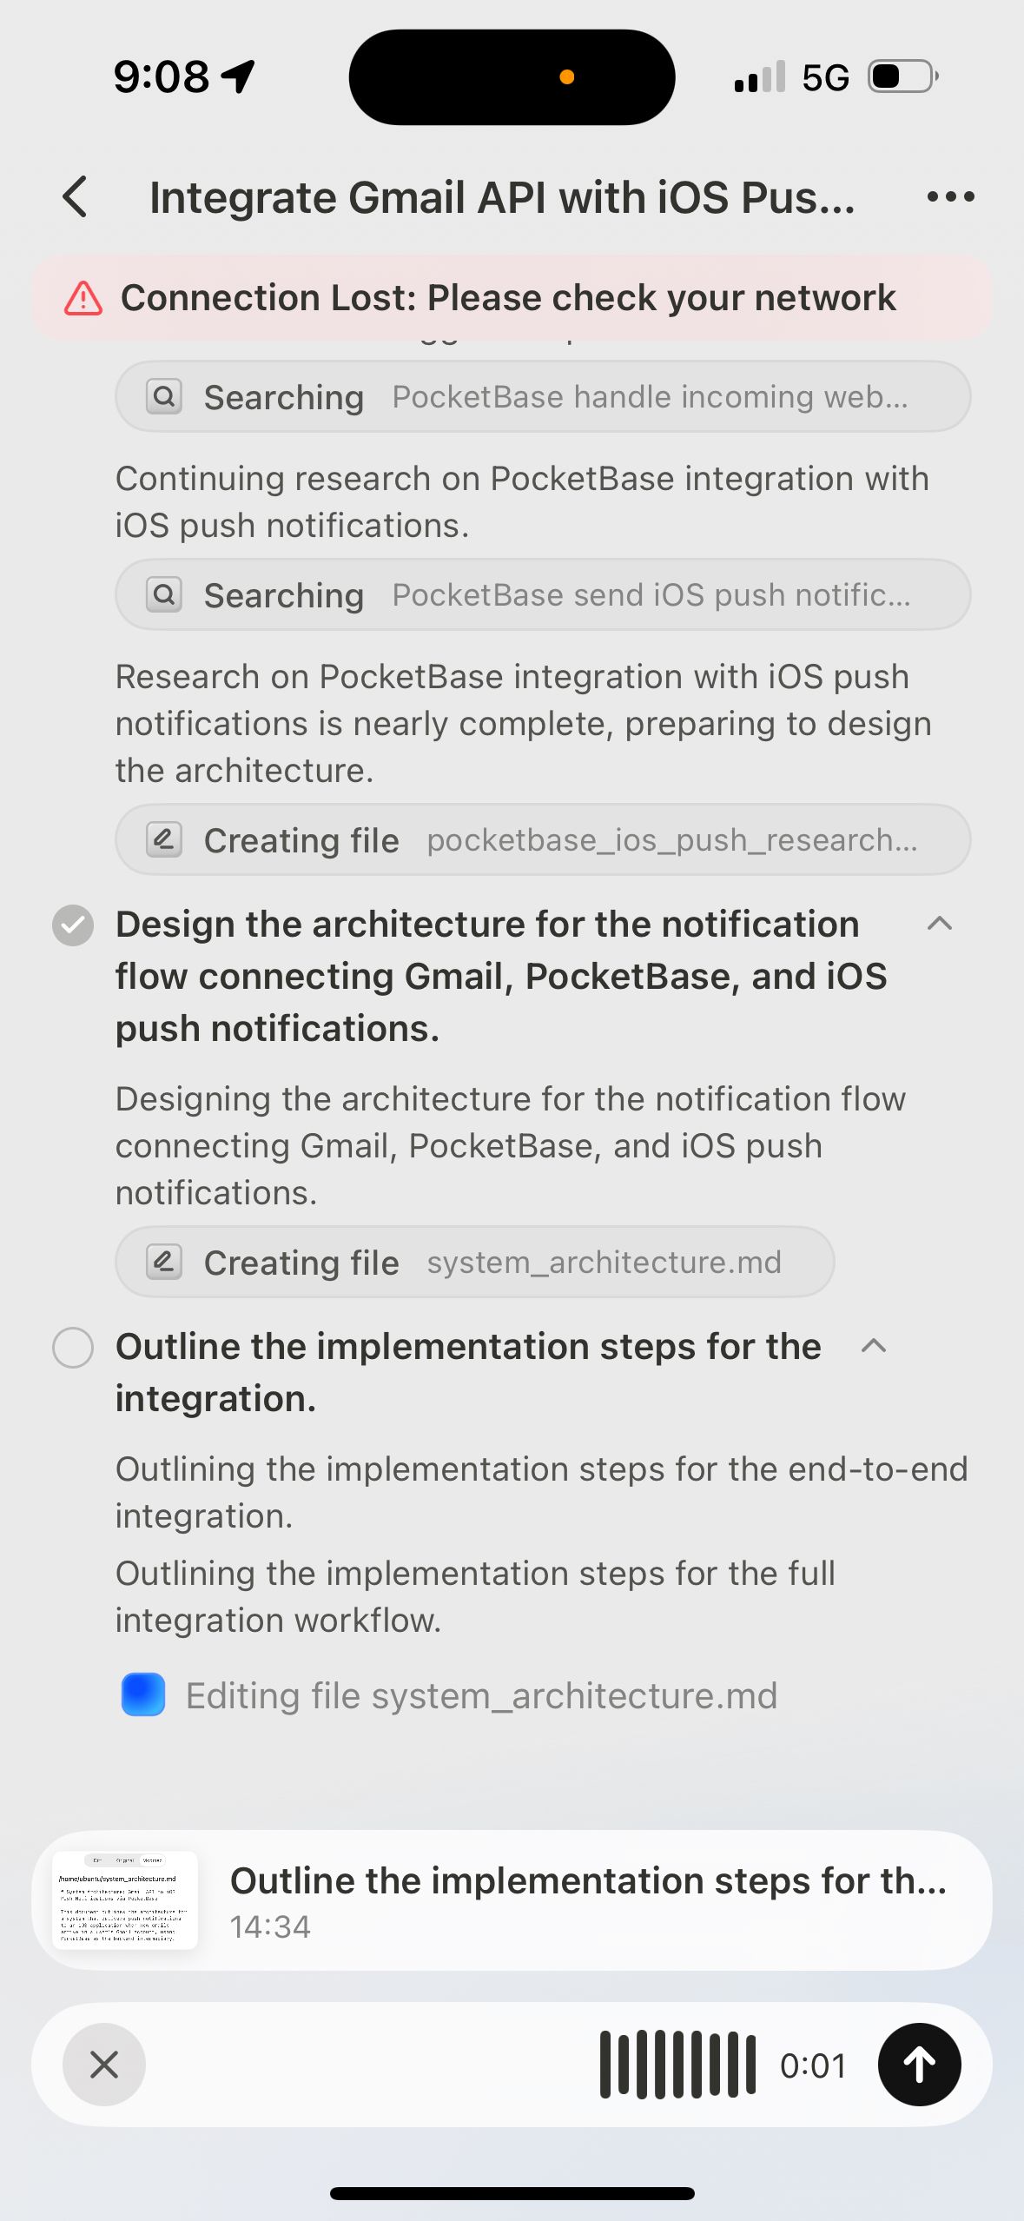Open the 'PocketBase handle incoming web' search step
The height and width of the screenshot is (2221, 1024).
[x=543, y=397]
